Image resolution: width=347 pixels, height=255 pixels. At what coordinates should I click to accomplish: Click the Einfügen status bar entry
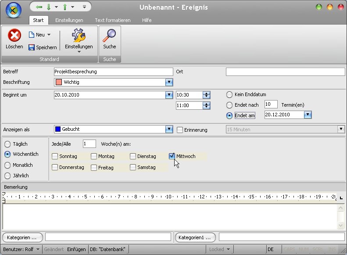click(76, 249)
